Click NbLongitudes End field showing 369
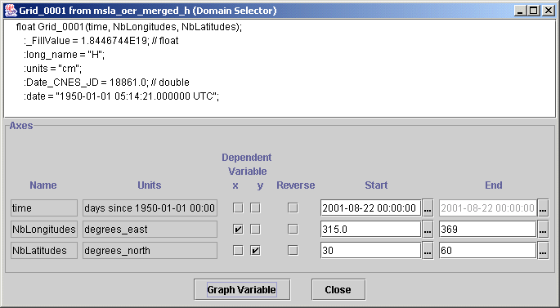 tap(487, 229)
